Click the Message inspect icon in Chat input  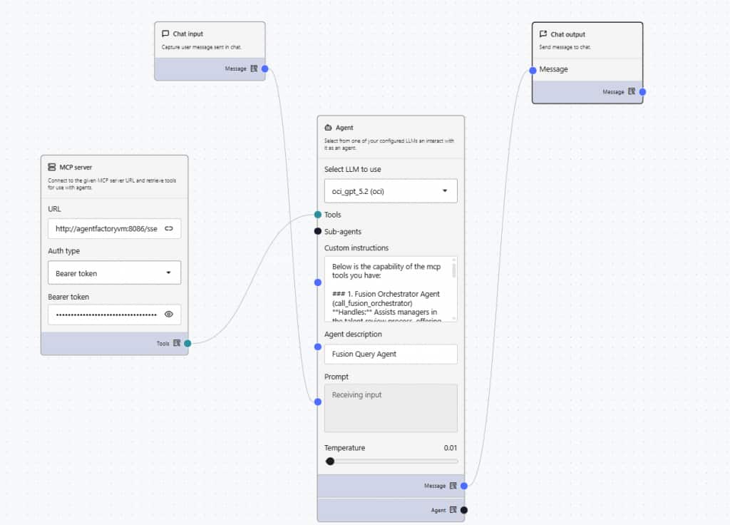(x=254, y=68)
